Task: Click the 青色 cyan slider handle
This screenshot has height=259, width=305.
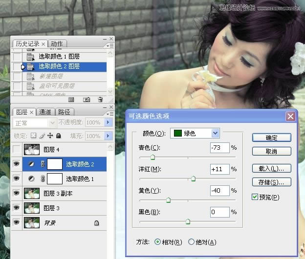Action: (x=152, y=158)
